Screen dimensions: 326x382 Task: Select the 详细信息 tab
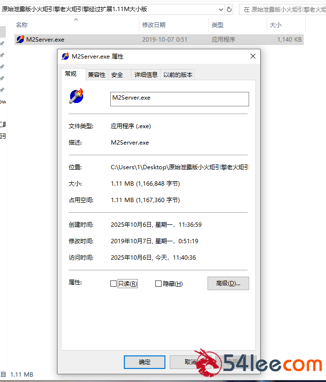click(x=146, y=74)
